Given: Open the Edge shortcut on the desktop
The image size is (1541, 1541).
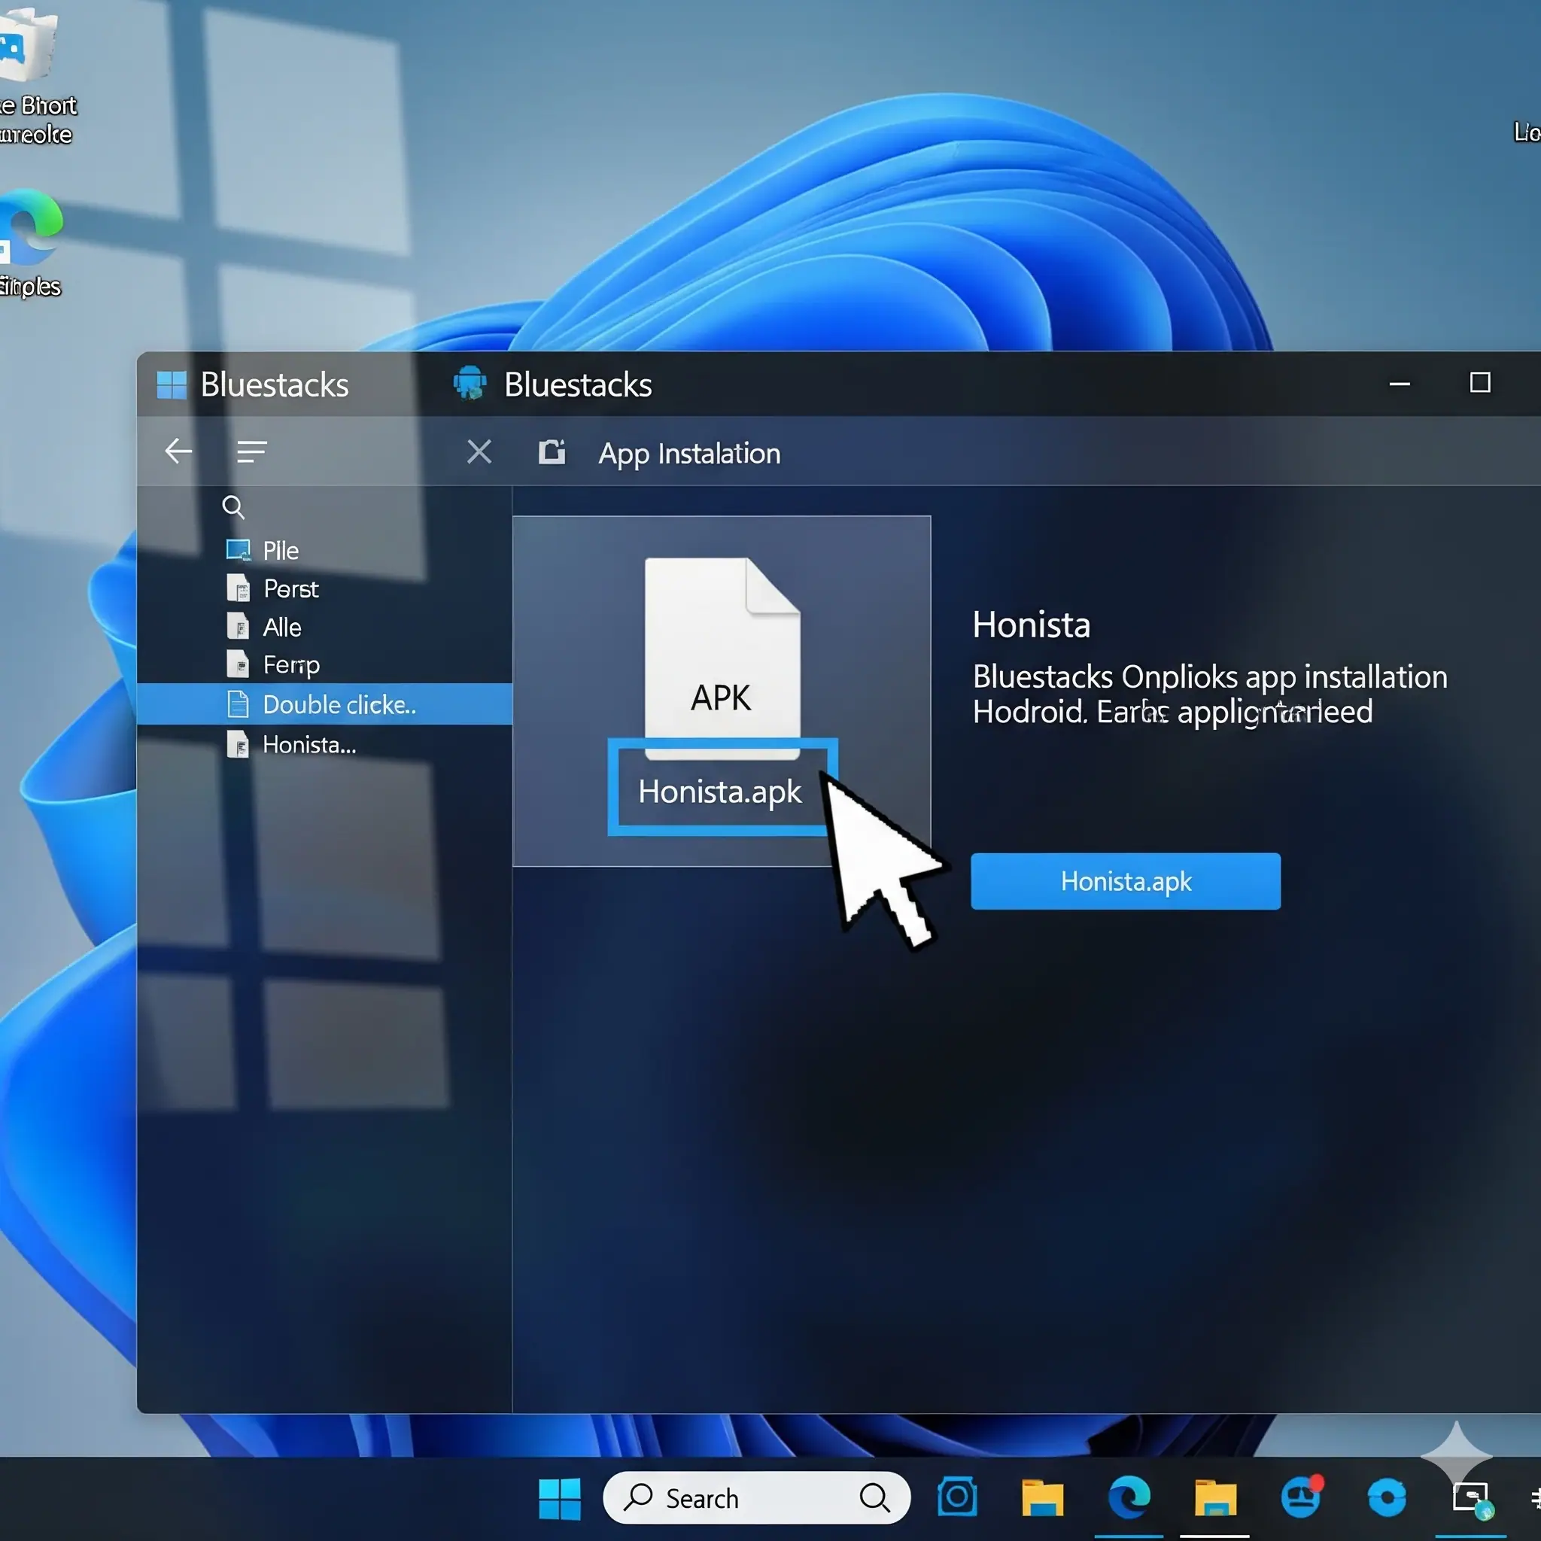Looking at the screenshot, I should [x=30, y=229].
